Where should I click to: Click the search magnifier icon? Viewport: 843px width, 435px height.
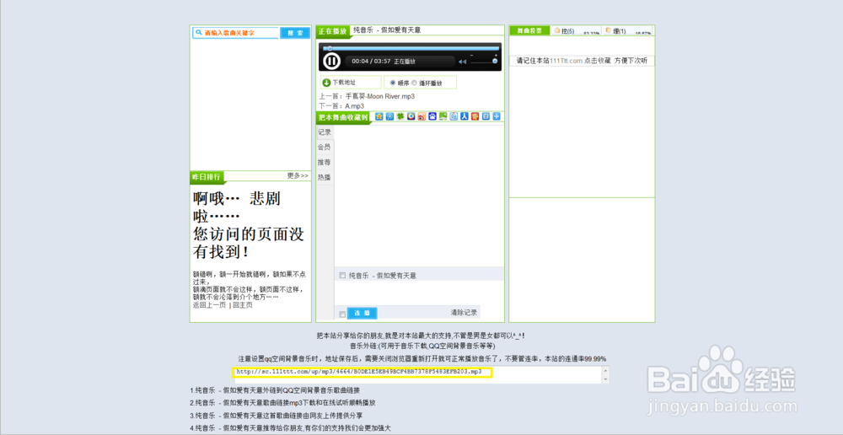tap(198, 33)
